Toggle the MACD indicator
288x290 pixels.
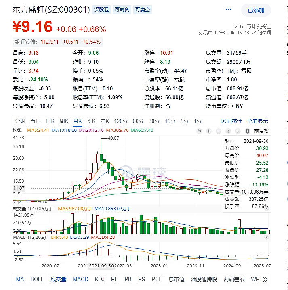[x=80, y=279]
